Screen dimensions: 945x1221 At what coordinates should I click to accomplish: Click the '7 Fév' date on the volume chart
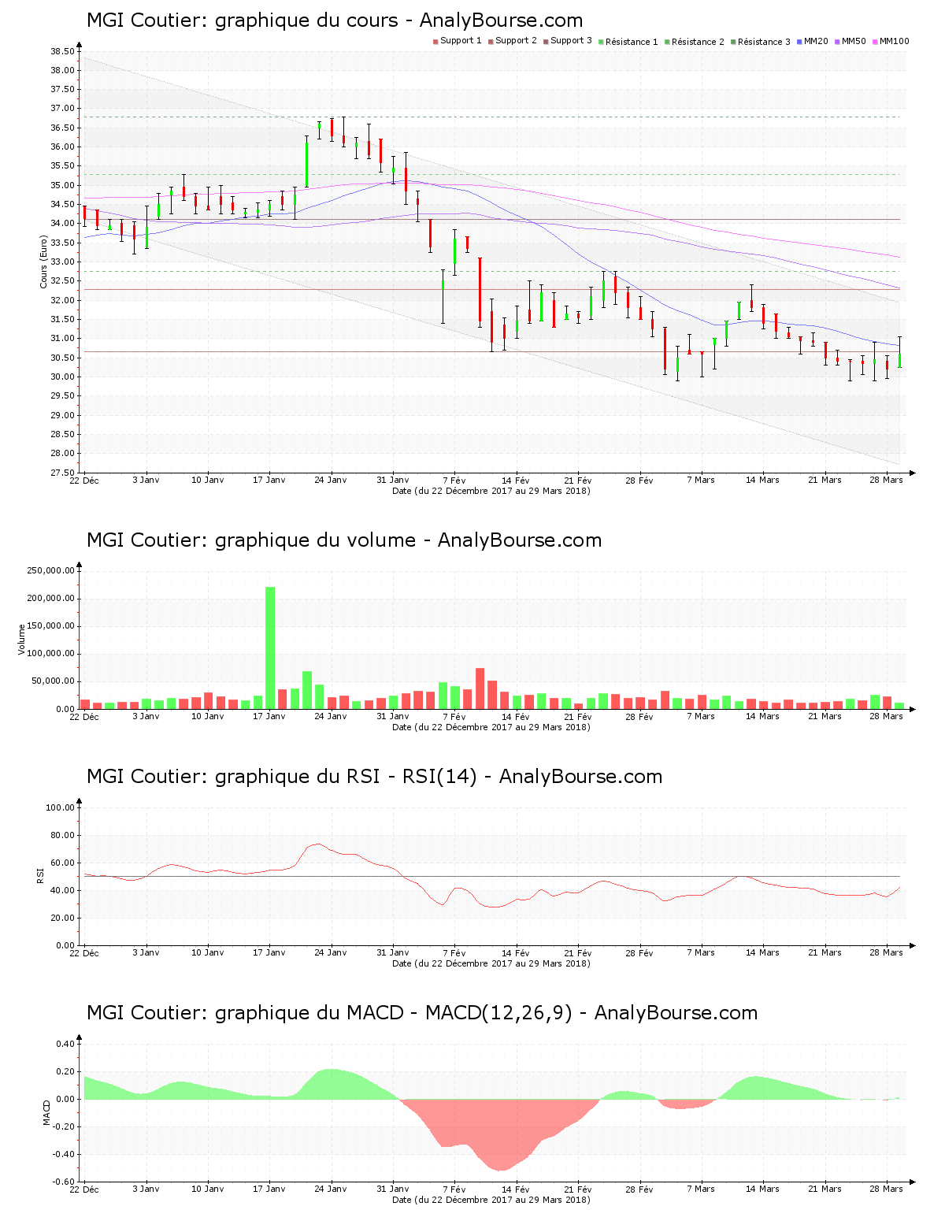coord(454,716)
